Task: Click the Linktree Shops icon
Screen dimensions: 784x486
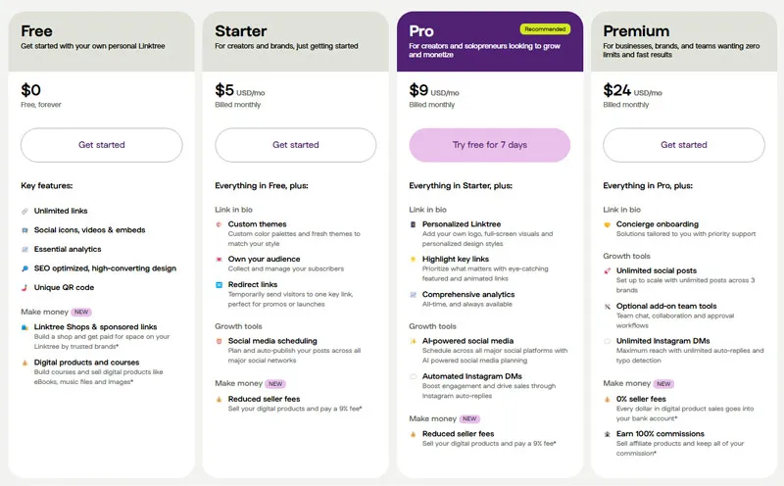Action: (24, 327)
